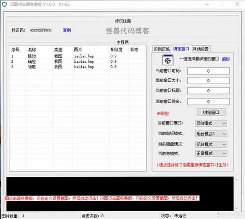This screenshot has height=219, width=245.
Task: Click the 图片 column header
Action: [91, 50]
